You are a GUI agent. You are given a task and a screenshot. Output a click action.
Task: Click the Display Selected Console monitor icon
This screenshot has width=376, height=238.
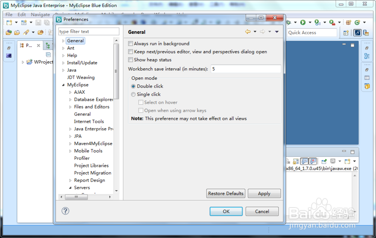tap(333, 161)
